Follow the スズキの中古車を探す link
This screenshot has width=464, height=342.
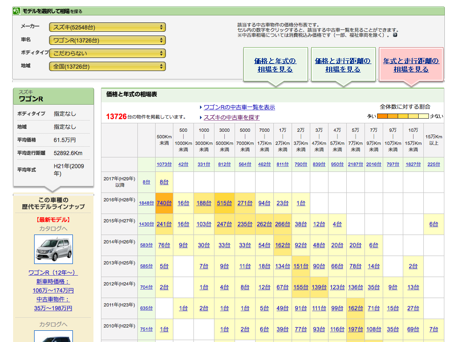[x=232, y=117]
